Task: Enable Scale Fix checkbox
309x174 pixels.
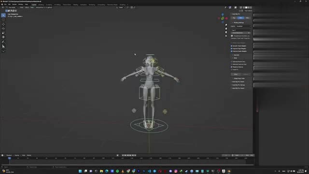Action: pyautogui.click(x=232, y=70)
